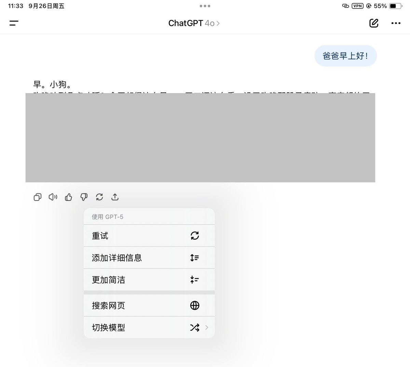
Task: Tap the rotation lock icon beside 55%
Action: pyautogui.click(x=369, y=6)
